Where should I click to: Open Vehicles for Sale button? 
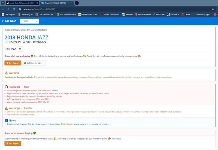34,63
